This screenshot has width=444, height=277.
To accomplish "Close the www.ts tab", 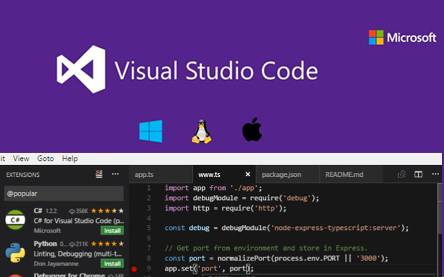I will (247, 174).
